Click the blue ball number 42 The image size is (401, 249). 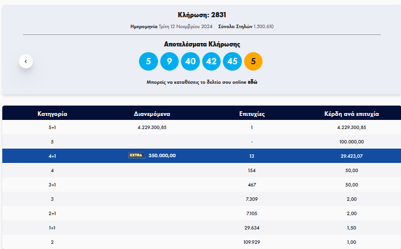coord(211,61)
